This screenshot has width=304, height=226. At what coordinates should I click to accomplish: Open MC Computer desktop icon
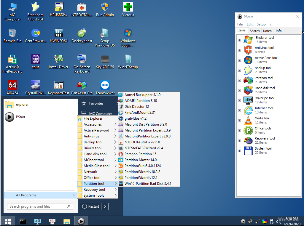pyautogui.click(x=12, y=12)
